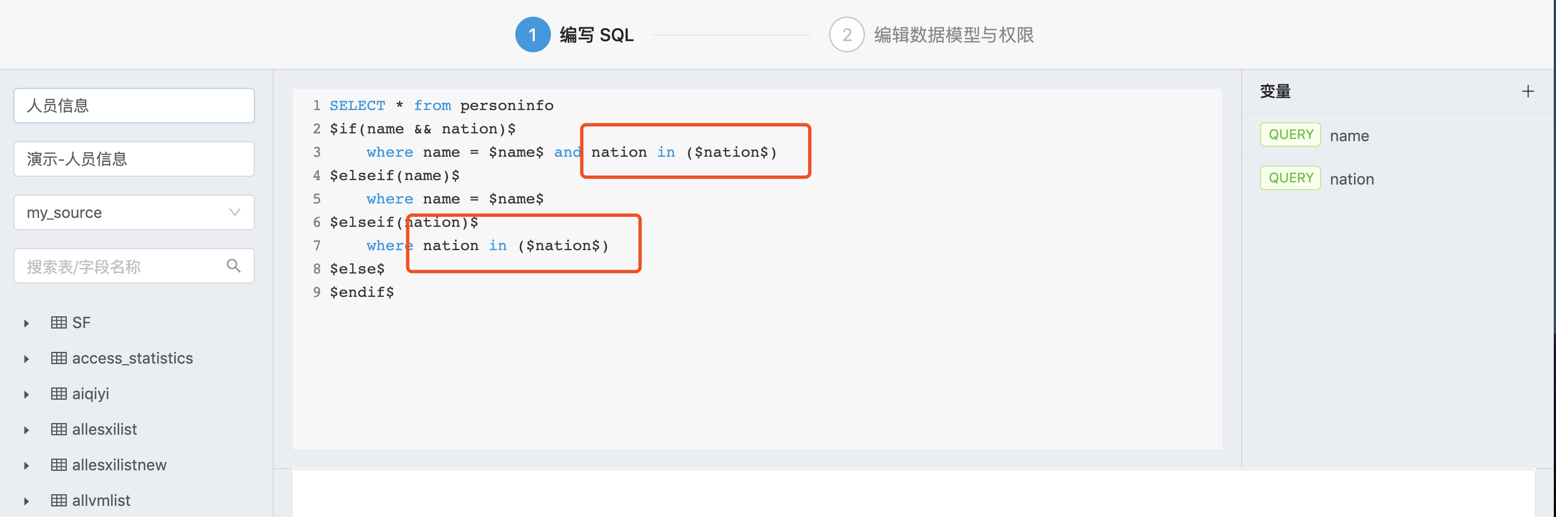The height and width of the screenshot is (517, 1556).
Task: Click the 演示-人员信息 description field
Action: coord(134,159)
